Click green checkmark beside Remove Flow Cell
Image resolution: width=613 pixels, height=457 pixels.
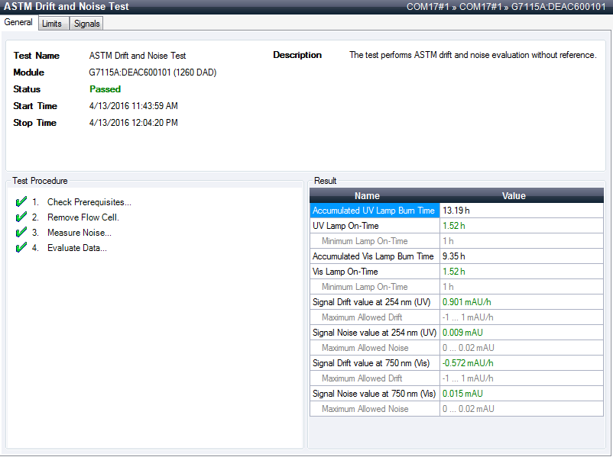tap(21, 217)
